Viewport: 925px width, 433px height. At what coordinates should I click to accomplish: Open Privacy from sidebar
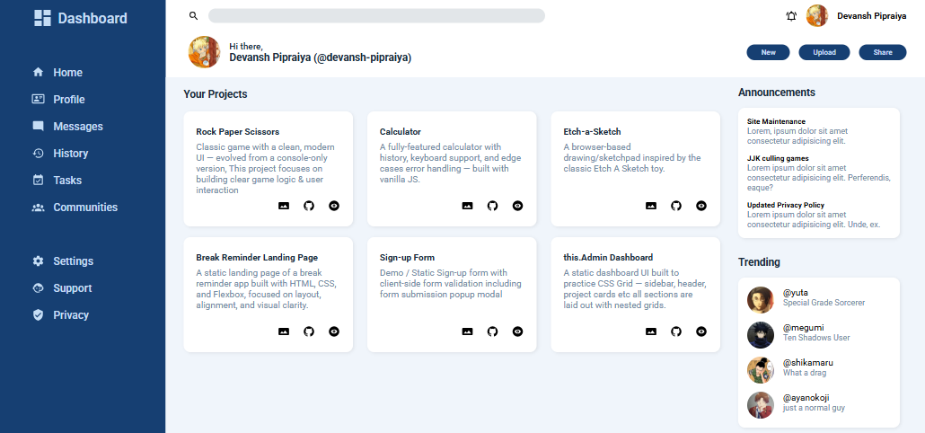(71, 315)
